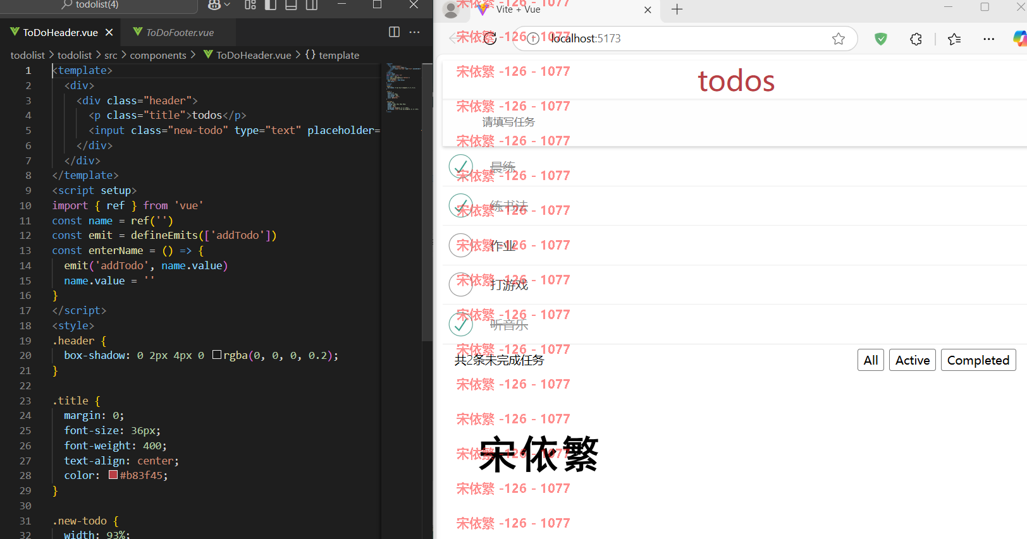Image resolution: width=1027 pixels, height=539 pixels.
Task: Click the 'box-shadow' property on line 20
Action: click(94, 355)
